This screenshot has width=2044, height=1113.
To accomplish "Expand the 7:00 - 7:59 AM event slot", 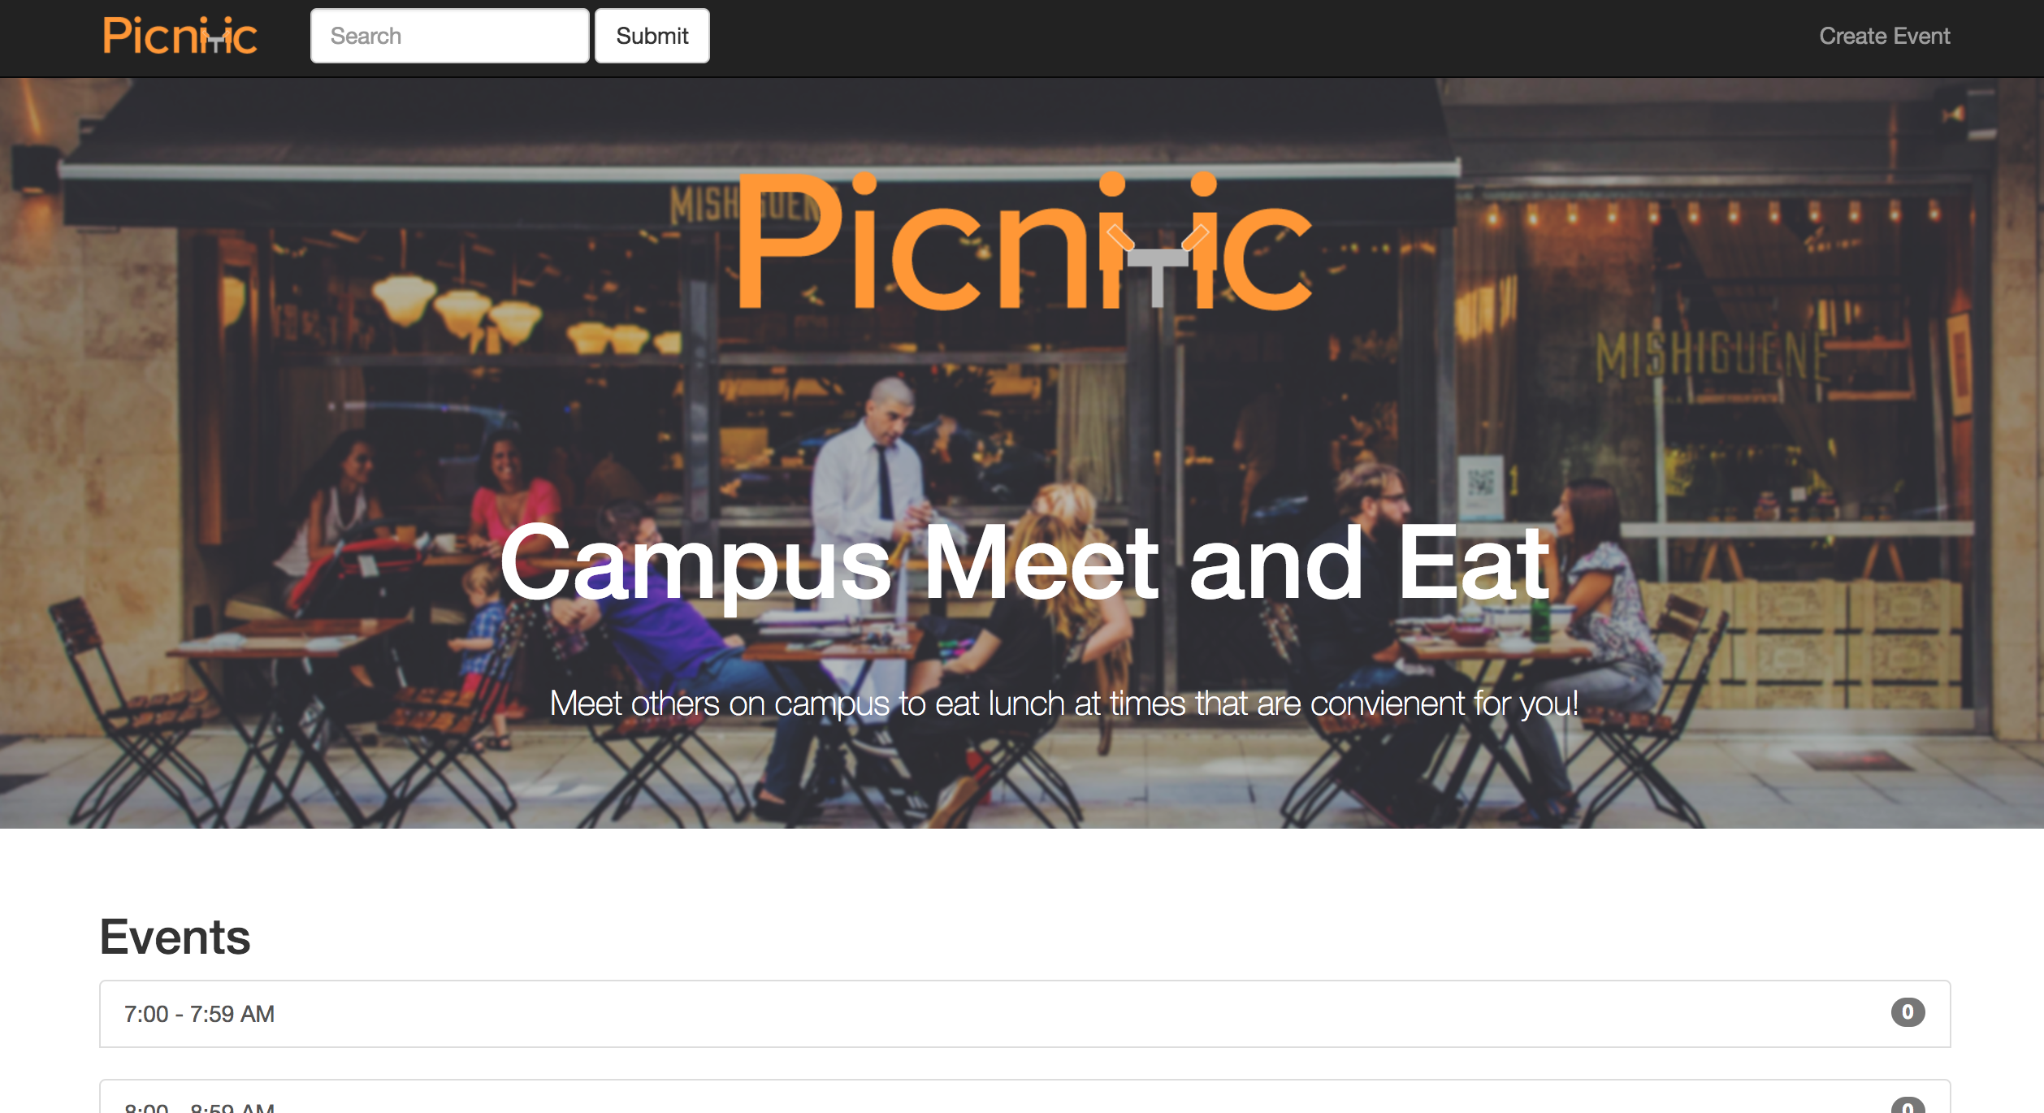I will pos(1024,1014).
